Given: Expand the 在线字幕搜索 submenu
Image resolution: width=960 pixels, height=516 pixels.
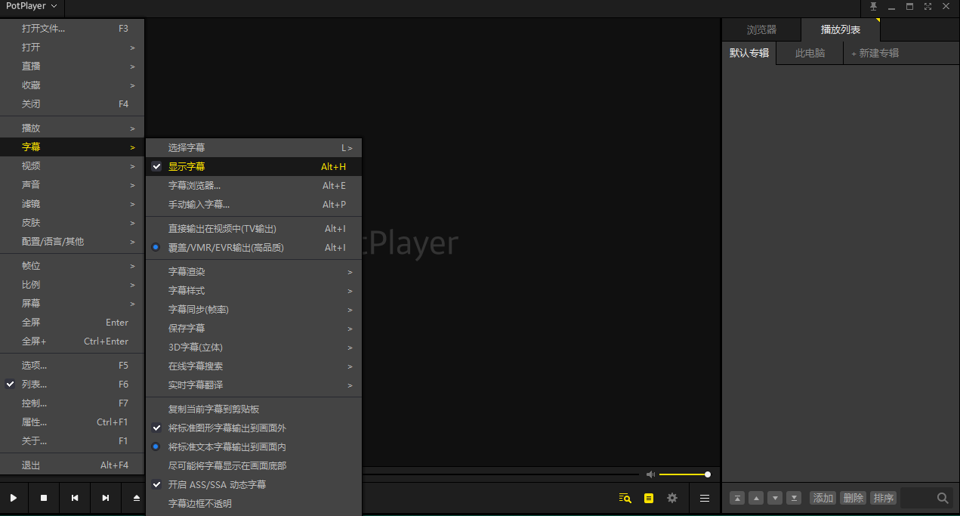Looking at the screenshot, I should [254, 366].
